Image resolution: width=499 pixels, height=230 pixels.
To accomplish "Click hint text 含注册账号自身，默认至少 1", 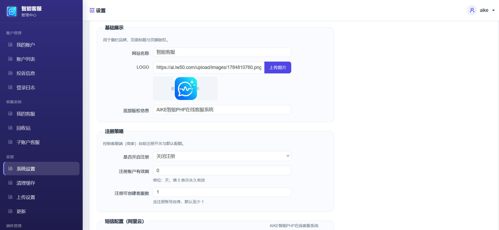I will tap(178, 202).
